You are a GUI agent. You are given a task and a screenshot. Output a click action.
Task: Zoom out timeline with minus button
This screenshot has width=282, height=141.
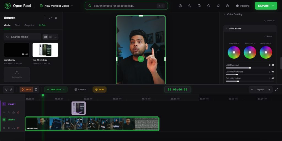click(252, 90)
